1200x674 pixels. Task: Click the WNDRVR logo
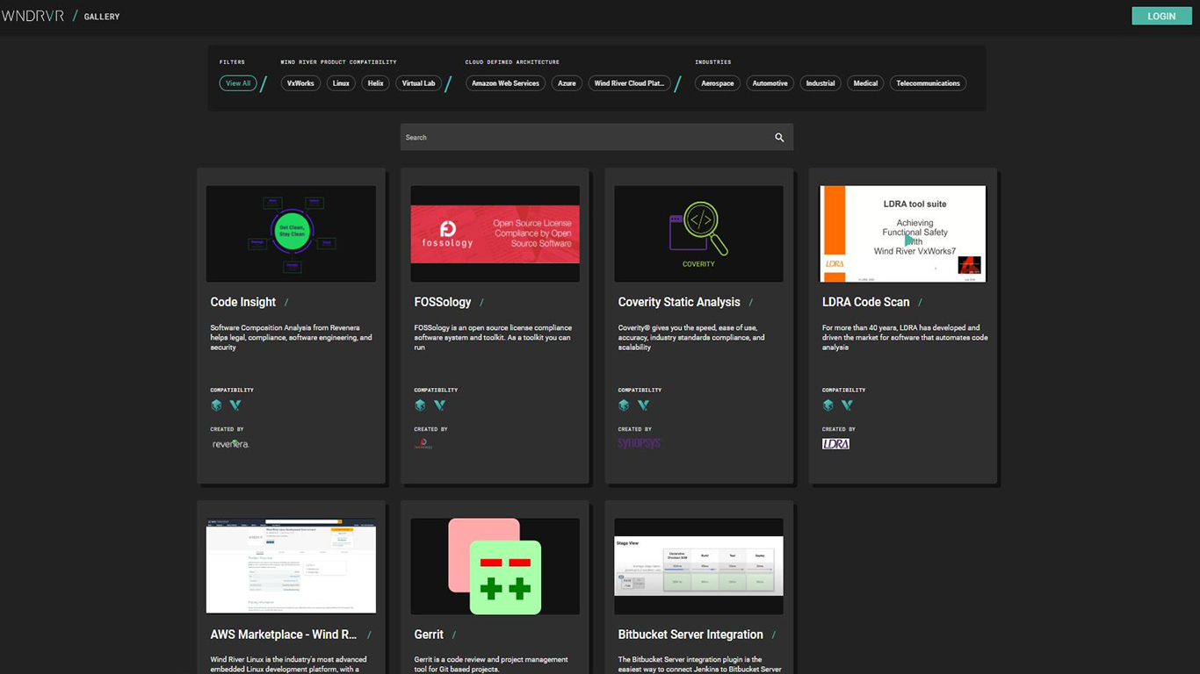click(x=33, y=16)
